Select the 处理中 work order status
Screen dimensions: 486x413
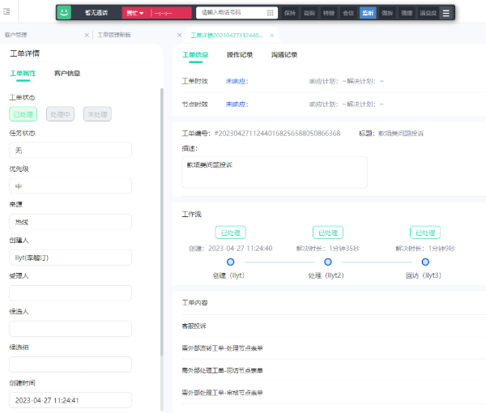[x=61, y=115]
